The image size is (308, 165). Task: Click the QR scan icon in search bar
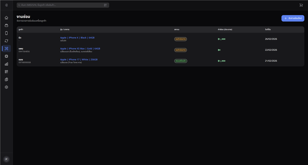coord(105,5)
